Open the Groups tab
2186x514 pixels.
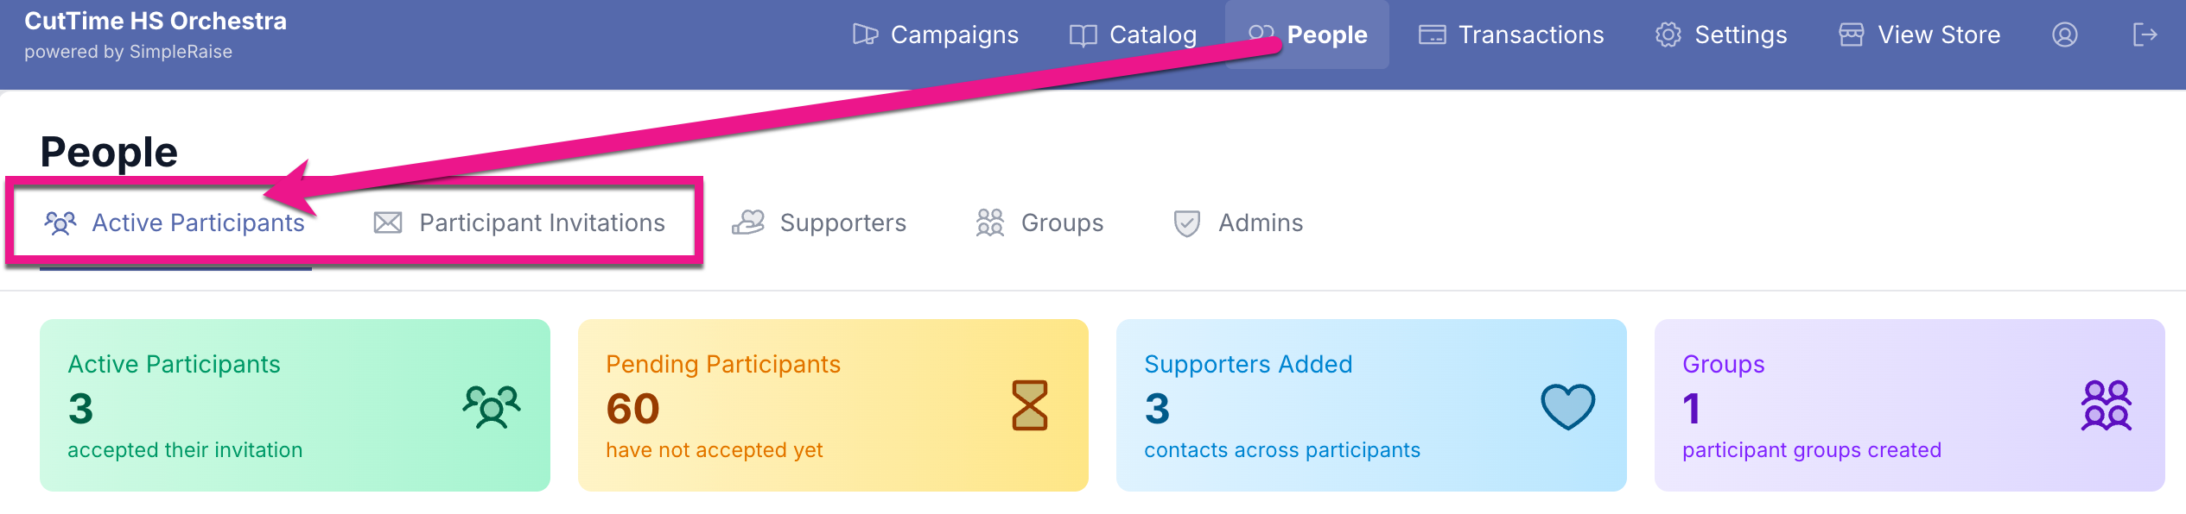pyautogui.click(x=1061, y=223)
